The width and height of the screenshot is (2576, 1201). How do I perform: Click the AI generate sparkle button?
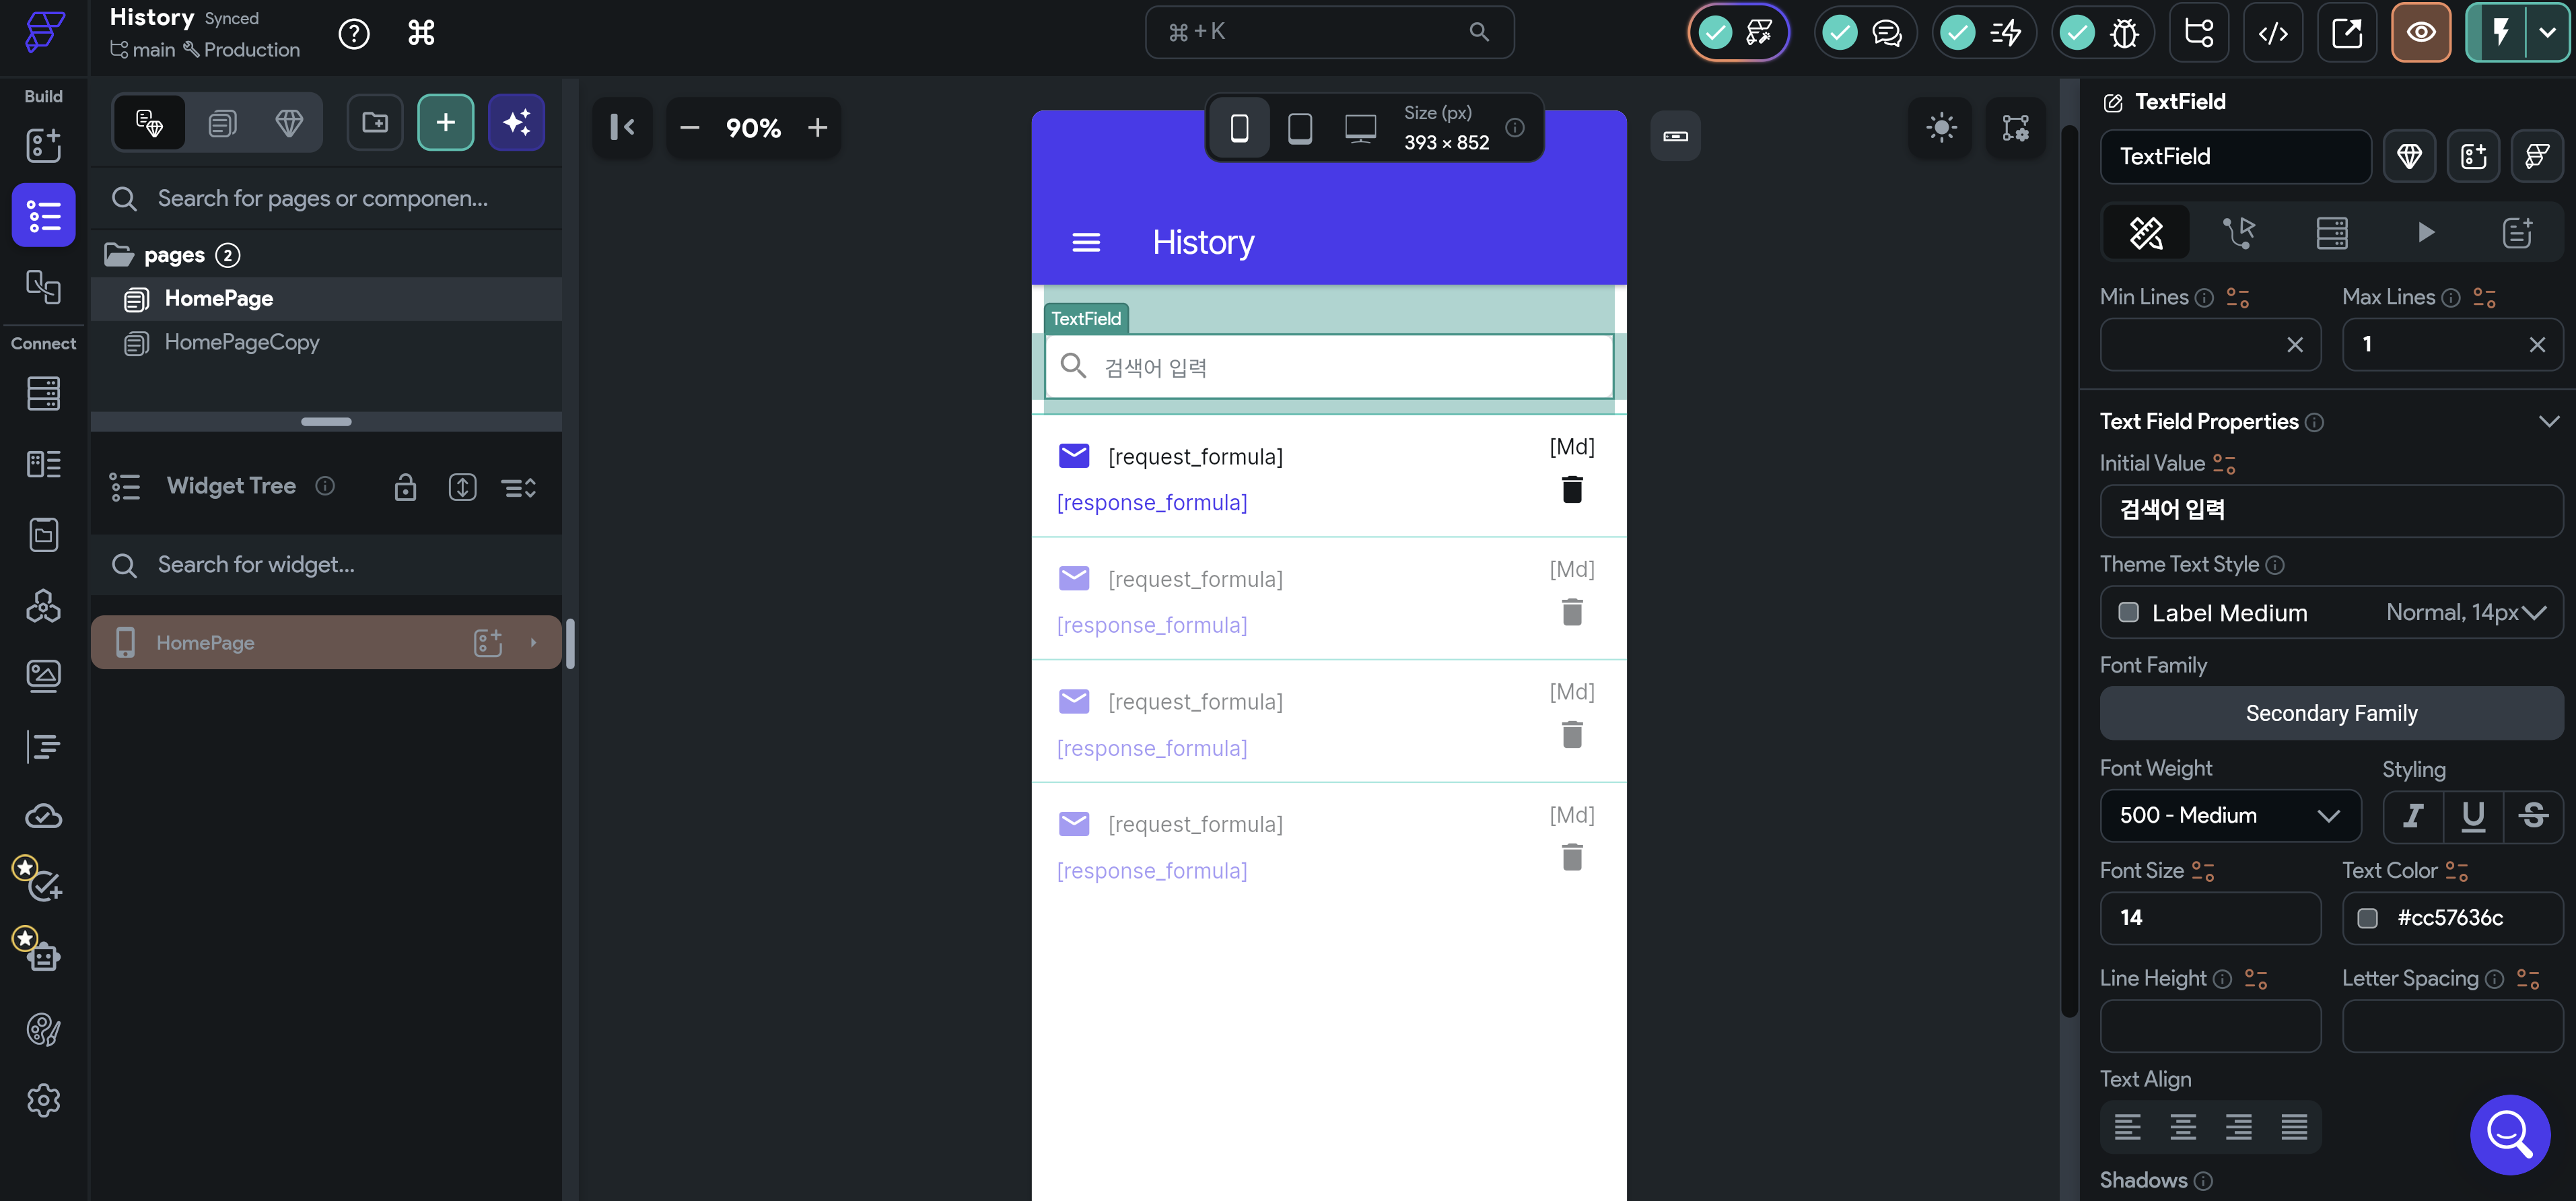[517, 123]
